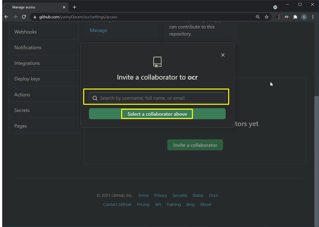Image resolution: width=319 pixels, height=227 pixels.
Task: Click the collaborator search input field
Action: click(157, 98)
